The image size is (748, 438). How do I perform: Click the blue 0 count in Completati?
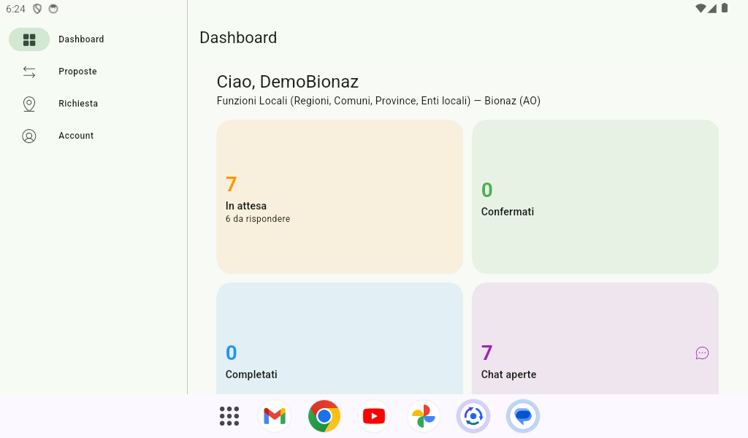tap(232, 353)
